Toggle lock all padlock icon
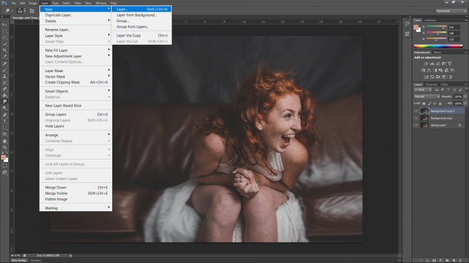The height and width of the screenshot is (263, 469). tap(440, 103)
